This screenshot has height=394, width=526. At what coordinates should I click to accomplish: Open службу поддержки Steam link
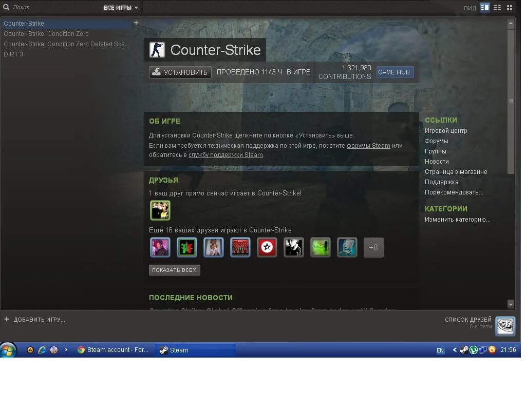coord(226,155)
